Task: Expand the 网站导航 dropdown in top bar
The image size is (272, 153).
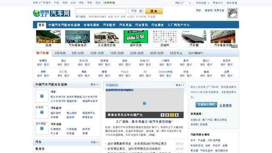Action: tap(202, 3)
